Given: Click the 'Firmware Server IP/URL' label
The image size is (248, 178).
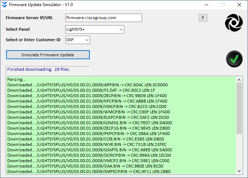Looking at the screenshot, I should 29,18.
